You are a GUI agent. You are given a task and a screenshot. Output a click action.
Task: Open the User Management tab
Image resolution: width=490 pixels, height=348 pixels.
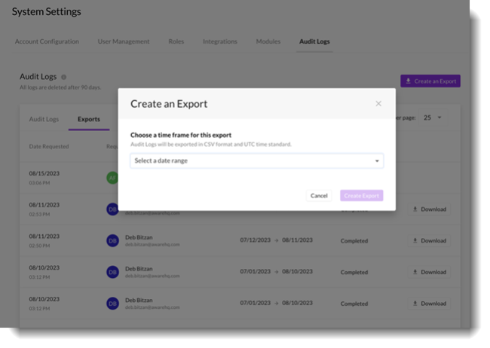(124, 41)
